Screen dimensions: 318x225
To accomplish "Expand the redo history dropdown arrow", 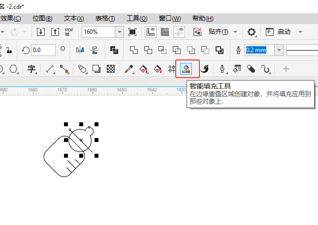I will [25, 32].
